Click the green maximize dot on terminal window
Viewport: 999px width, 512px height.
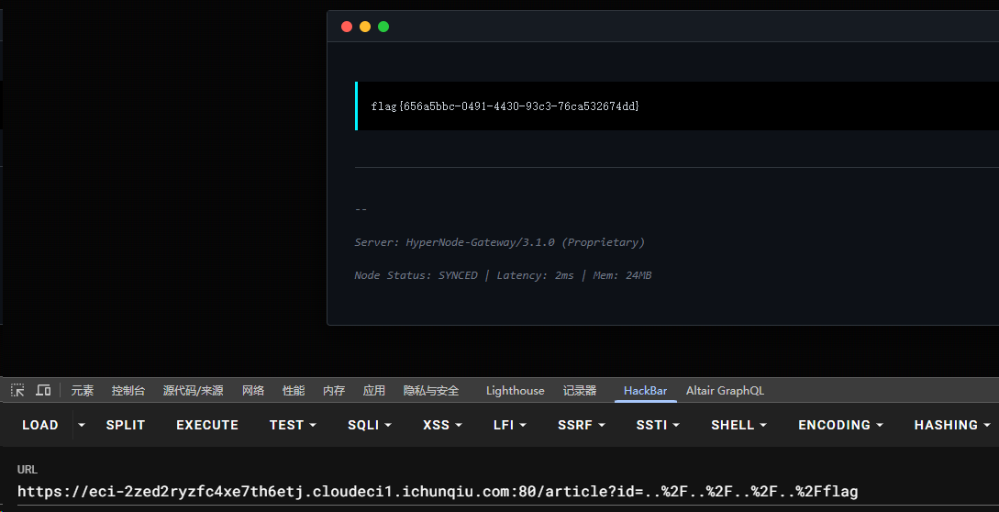pyautogui.click(x=383, y=27)
